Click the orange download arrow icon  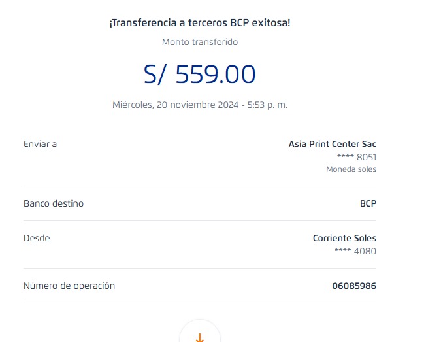click(200, 337)
